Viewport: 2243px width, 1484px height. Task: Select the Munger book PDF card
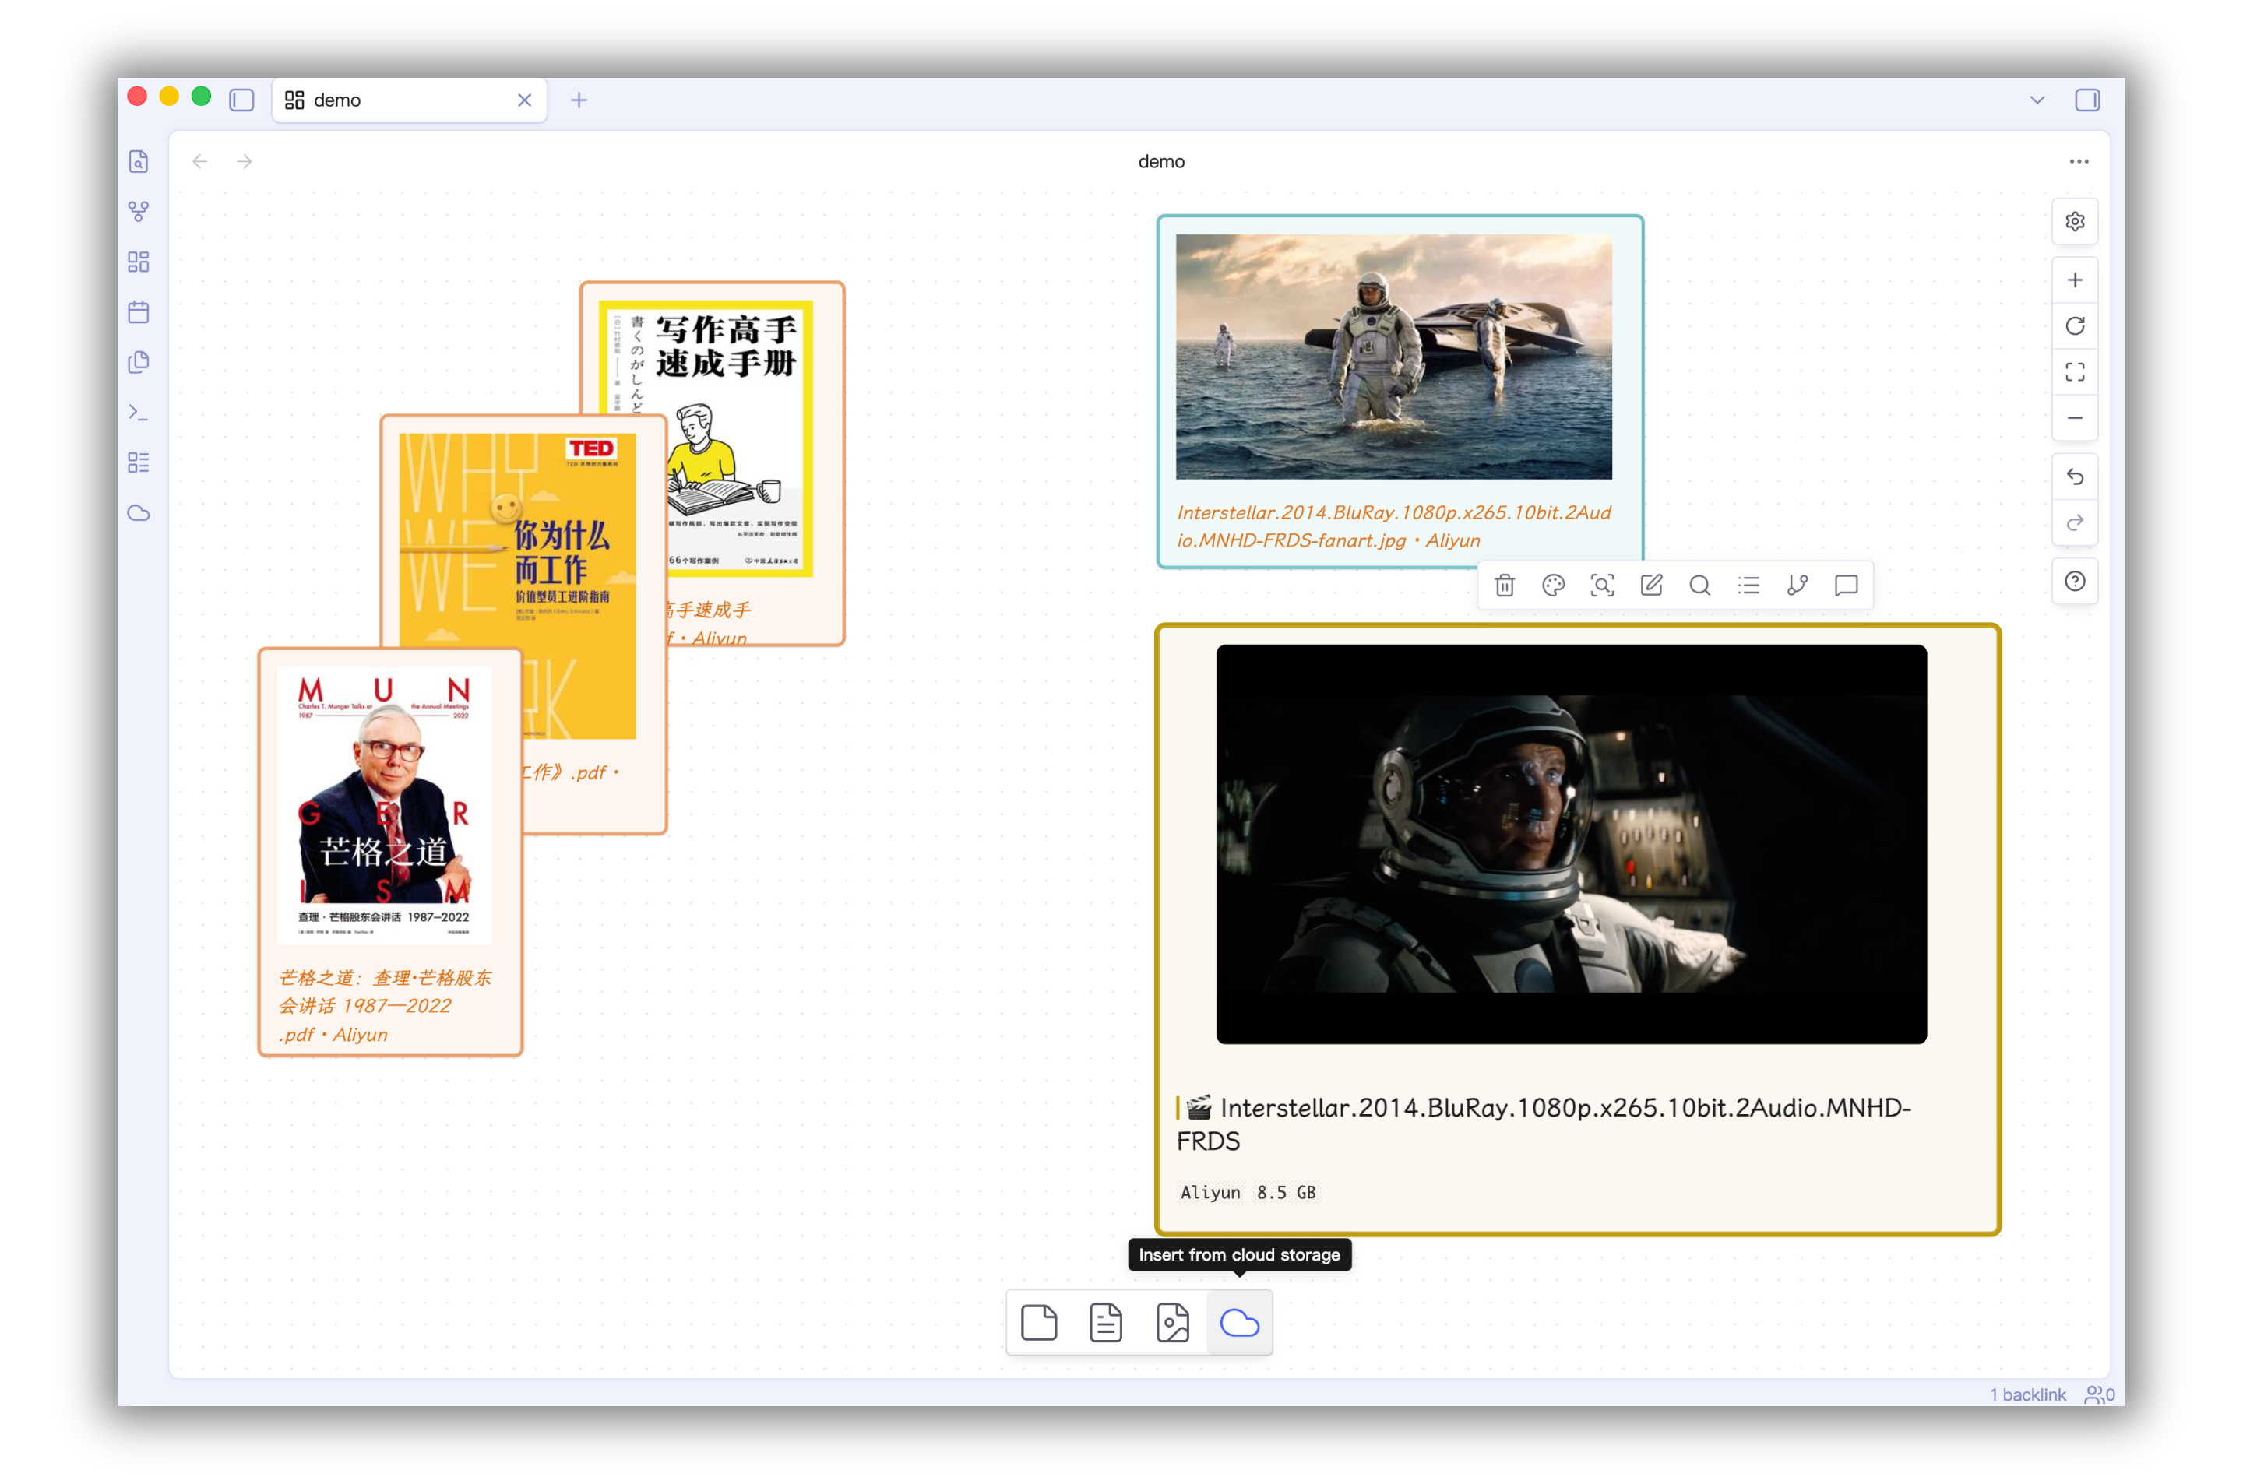(x=390, y=853)
